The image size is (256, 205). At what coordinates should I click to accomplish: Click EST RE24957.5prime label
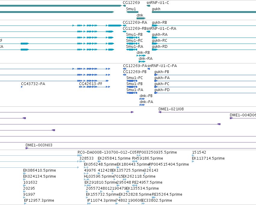[147, 182]
